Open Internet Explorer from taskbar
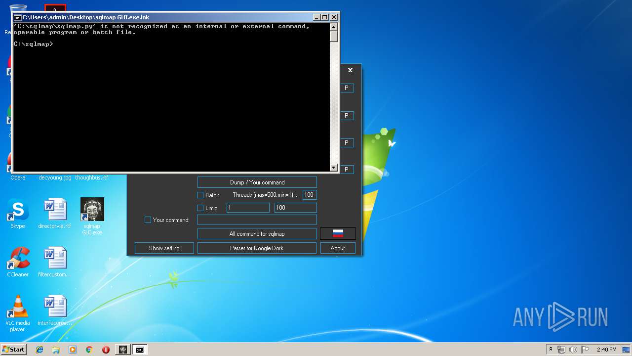This screenshot has width=632, height=356. coord(39,350)
